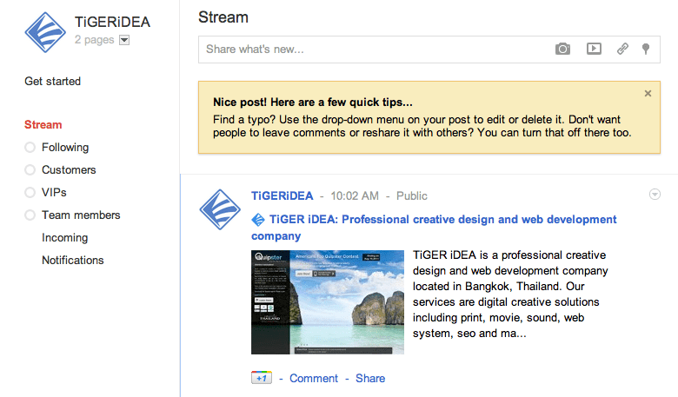
Task: Click the +1 button under the post
Action: pyautogui.click(x=262, y=378)
